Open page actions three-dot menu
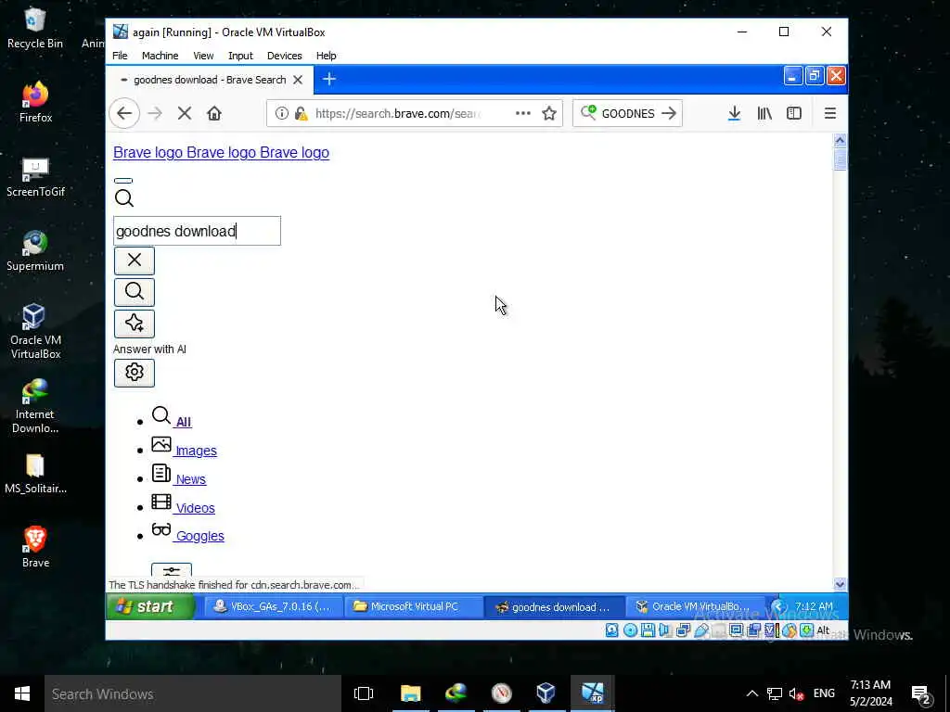The height and width of the screenshot is (712, 950). coord(523,113)
